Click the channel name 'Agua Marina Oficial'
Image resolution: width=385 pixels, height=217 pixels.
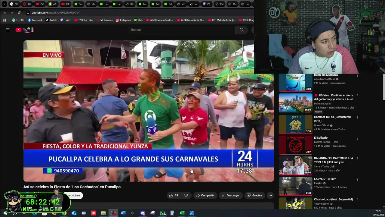(x=325, y=79)
